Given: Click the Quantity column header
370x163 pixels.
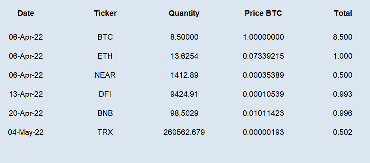Looking at the screenshot, I should coord(184,13).
